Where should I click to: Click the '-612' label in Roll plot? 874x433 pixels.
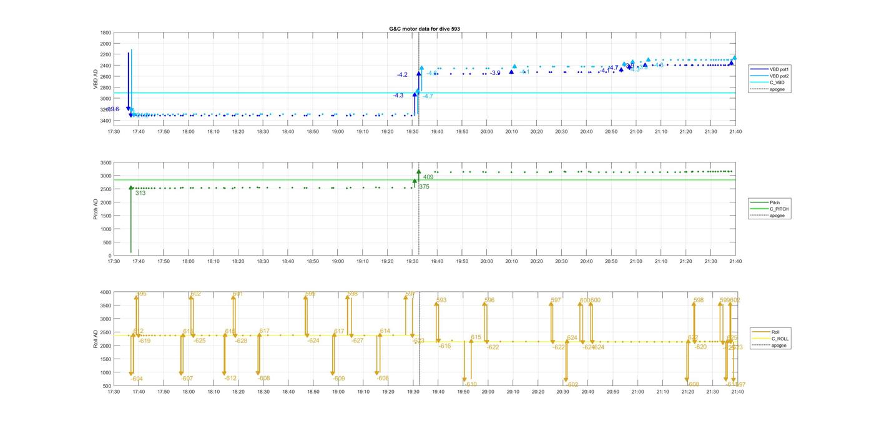230,378
